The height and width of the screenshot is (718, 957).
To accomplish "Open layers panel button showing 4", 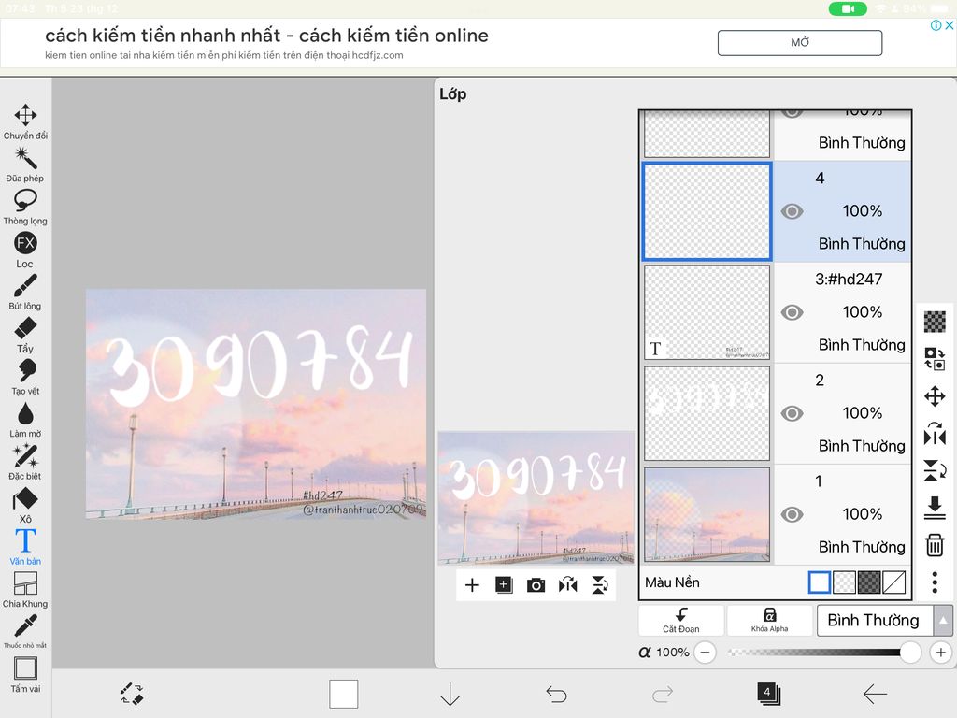I will (x=768, y=695).
